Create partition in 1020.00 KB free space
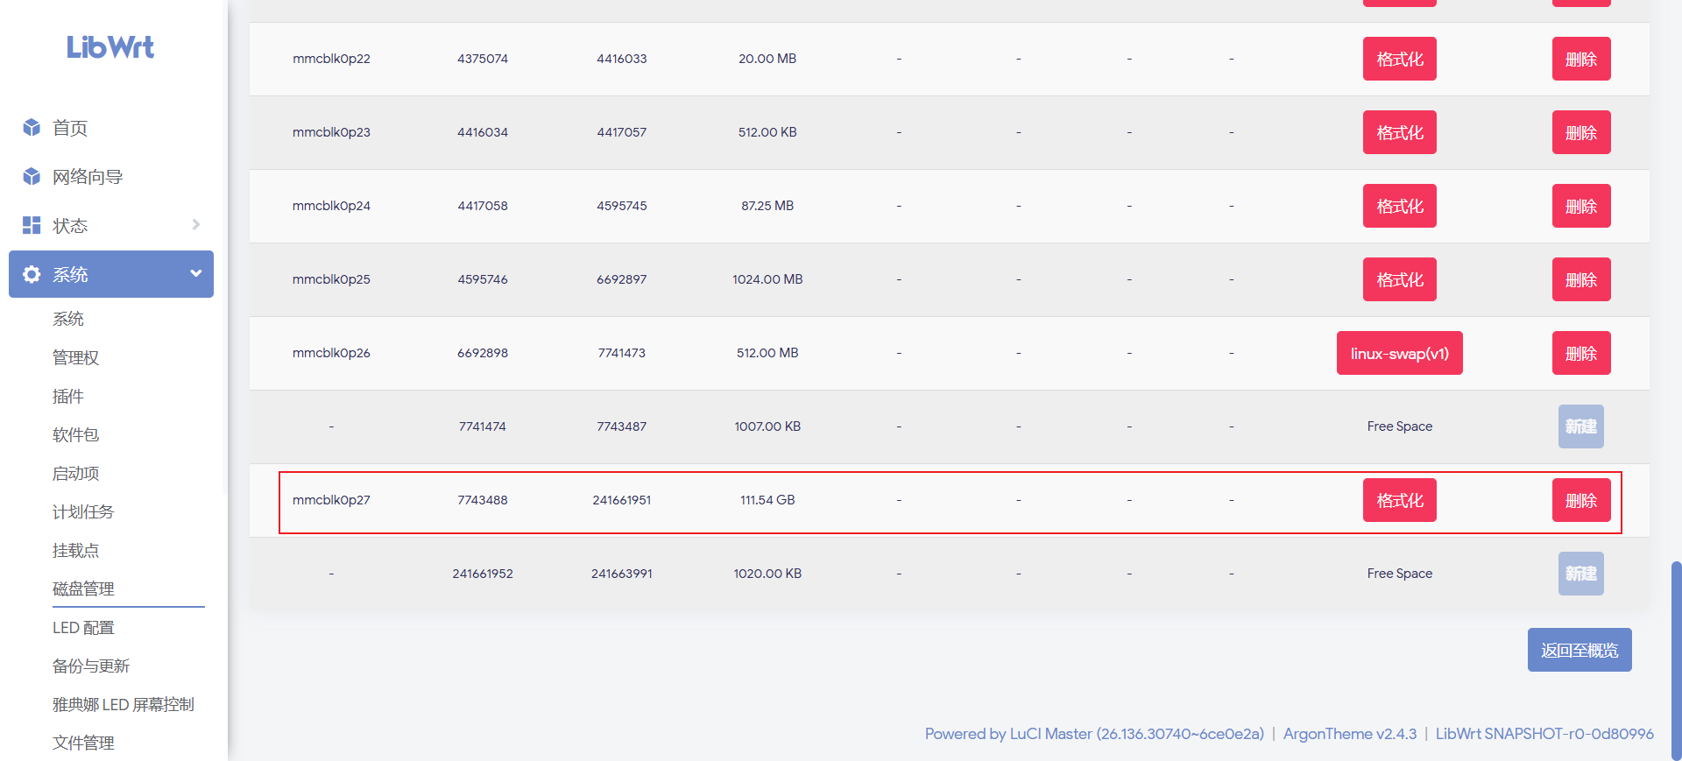The width and height of the screenshot is (1682, 761). tap(1581, 574)
